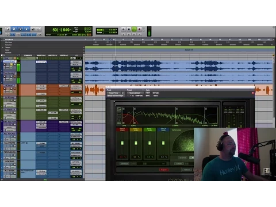The width and height of the screenshot is (276, 207).
Task: Open input selector of Instrum Pian track
Action: click(76, 62)
